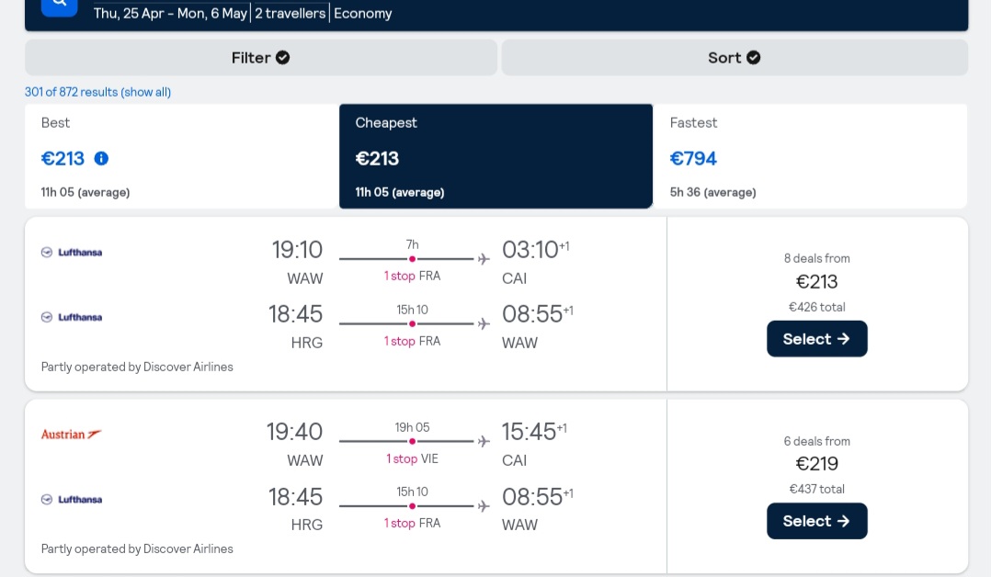Click the Filter checkmark icon
The height and width of the screenshot is (577, 991).
coord(282,58)
